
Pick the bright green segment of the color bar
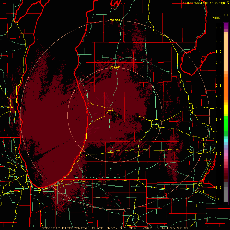226,123
